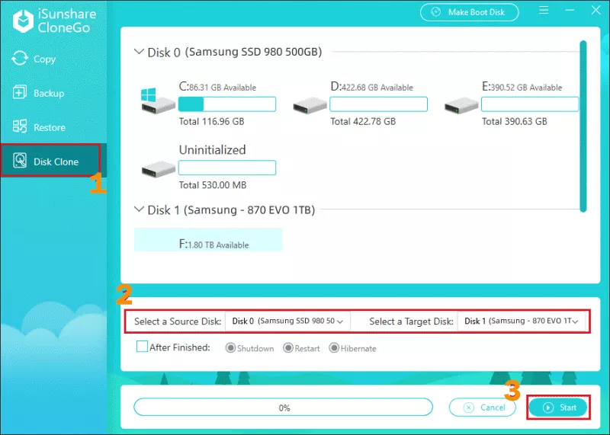
Task: Switch to the Backup section
Action: (x=53, y=93)
